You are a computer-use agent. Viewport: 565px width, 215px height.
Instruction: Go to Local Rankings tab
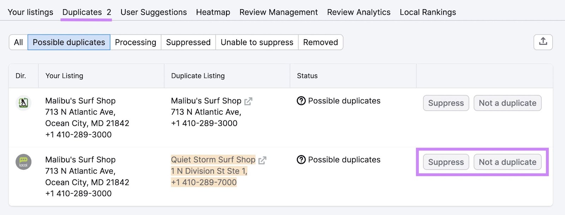click(x=428, y=12)
